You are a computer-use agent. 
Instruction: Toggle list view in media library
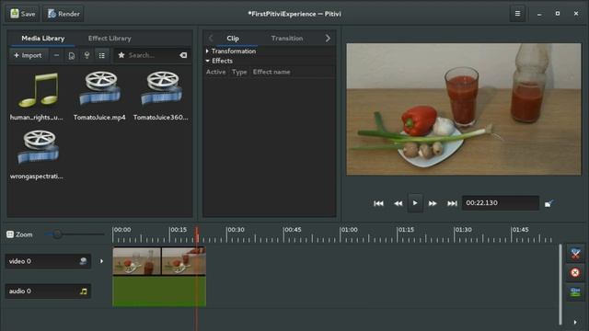(x=102, y=55)
